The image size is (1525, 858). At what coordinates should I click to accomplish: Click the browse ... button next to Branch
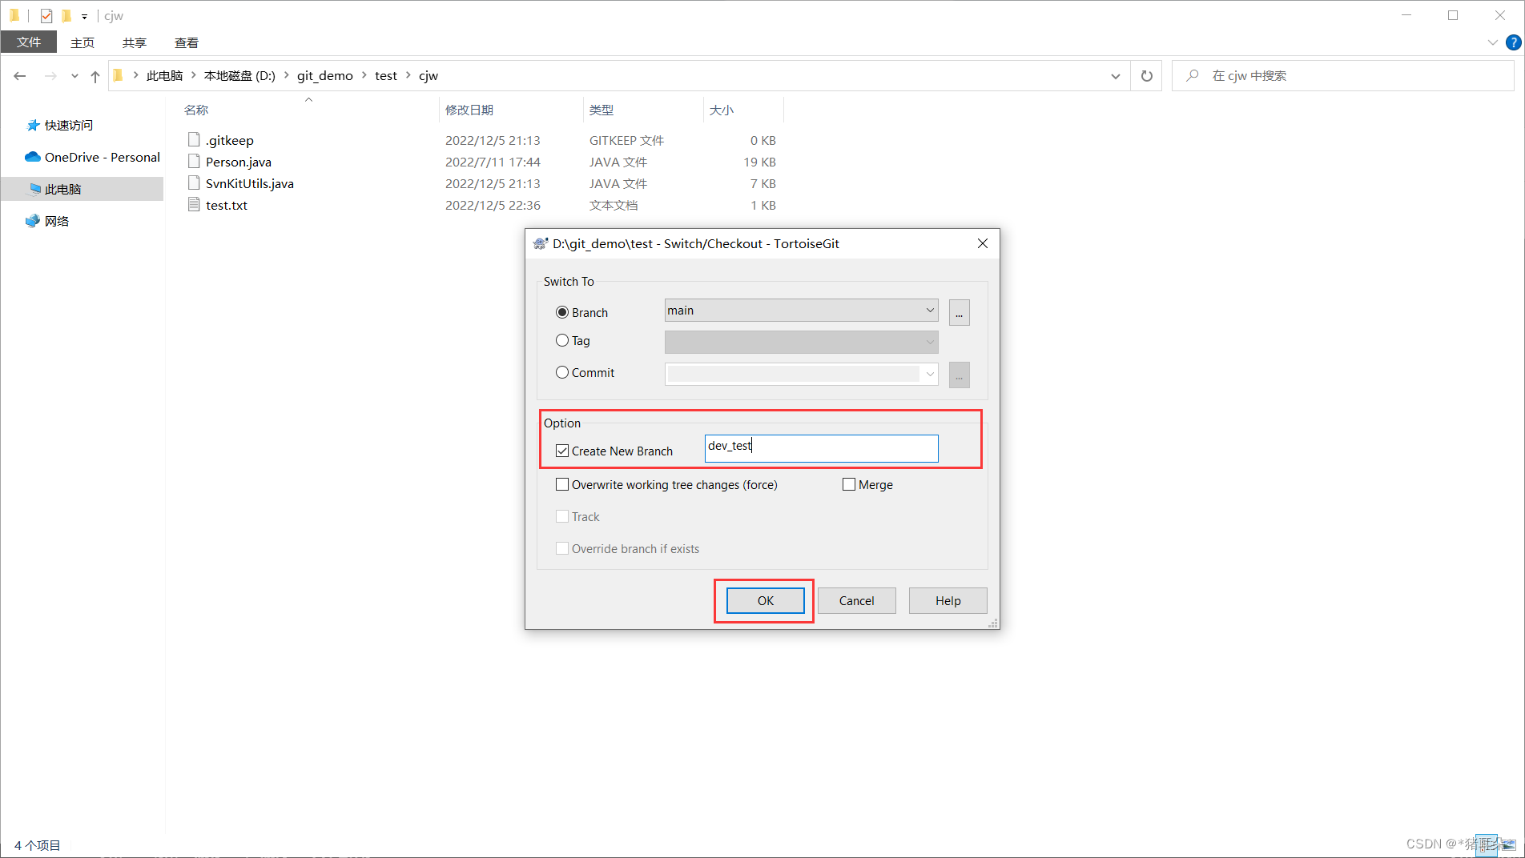coord(959,312)
